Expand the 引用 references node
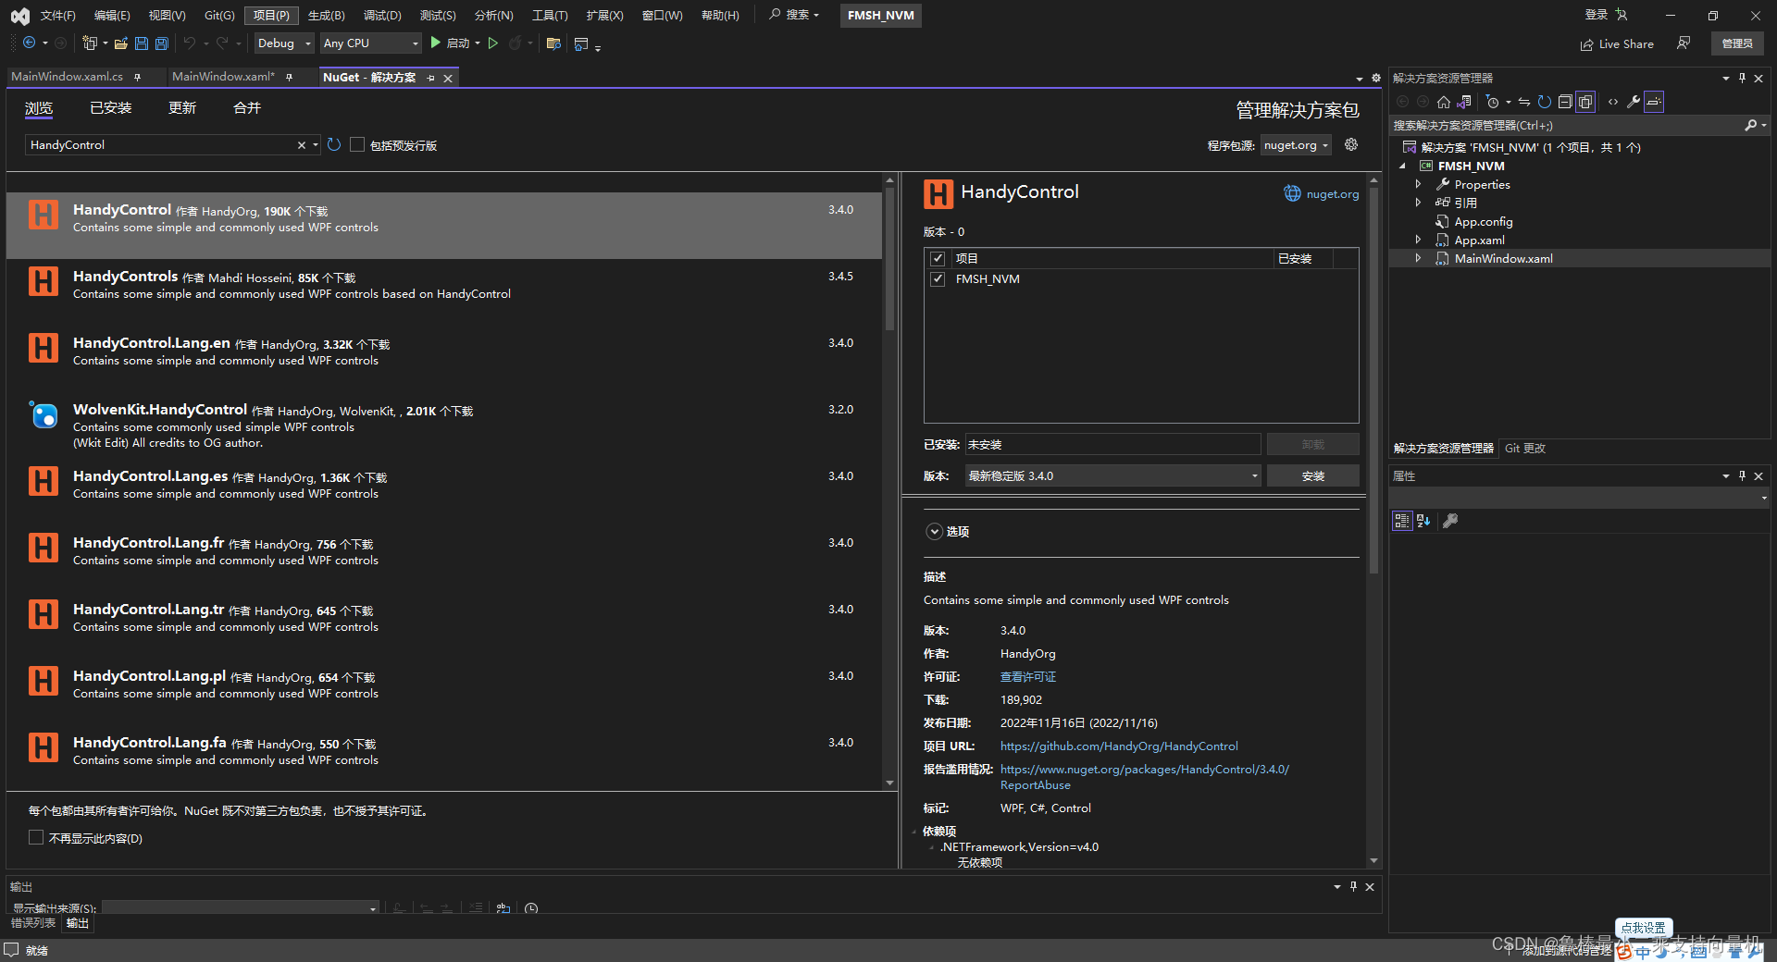This screenshot has height=962, width=1777. 1418,203
